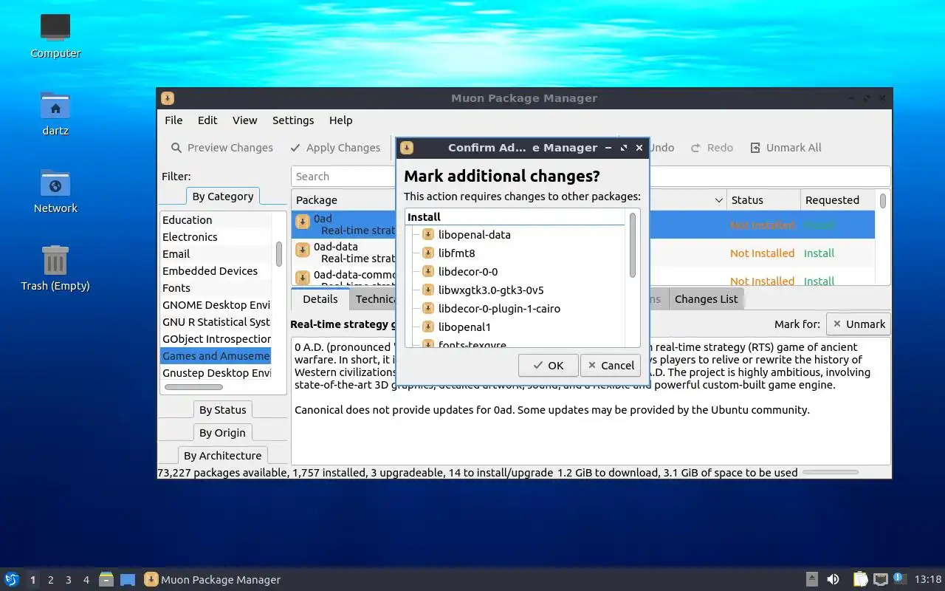This screenshot has width=945, height=591.
Task: Expand the By Origin filter section
Action: click(x=222, y=433)
